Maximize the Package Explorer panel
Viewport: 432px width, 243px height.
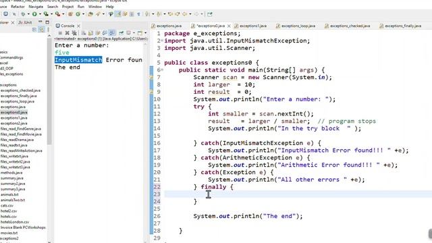click(47, 22)
